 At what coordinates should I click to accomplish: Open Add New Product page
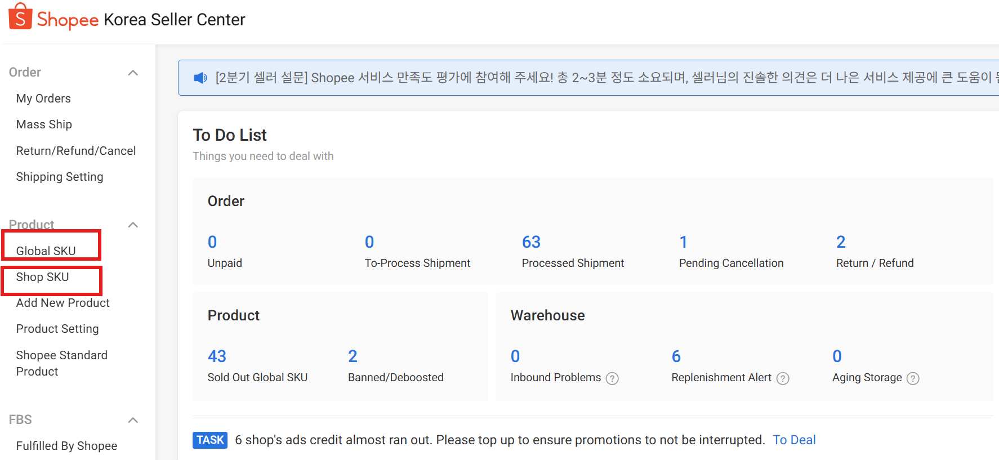click(63, 303)
